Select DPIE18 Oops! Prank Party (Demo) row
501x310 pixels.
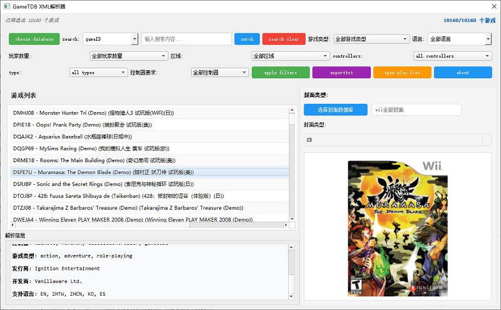click(149, 125)
